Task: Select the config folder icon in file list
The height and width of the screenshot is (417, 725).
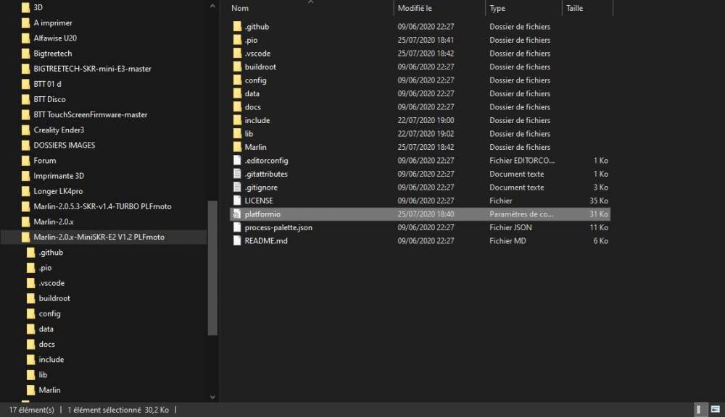Action: tap(237, 80)
